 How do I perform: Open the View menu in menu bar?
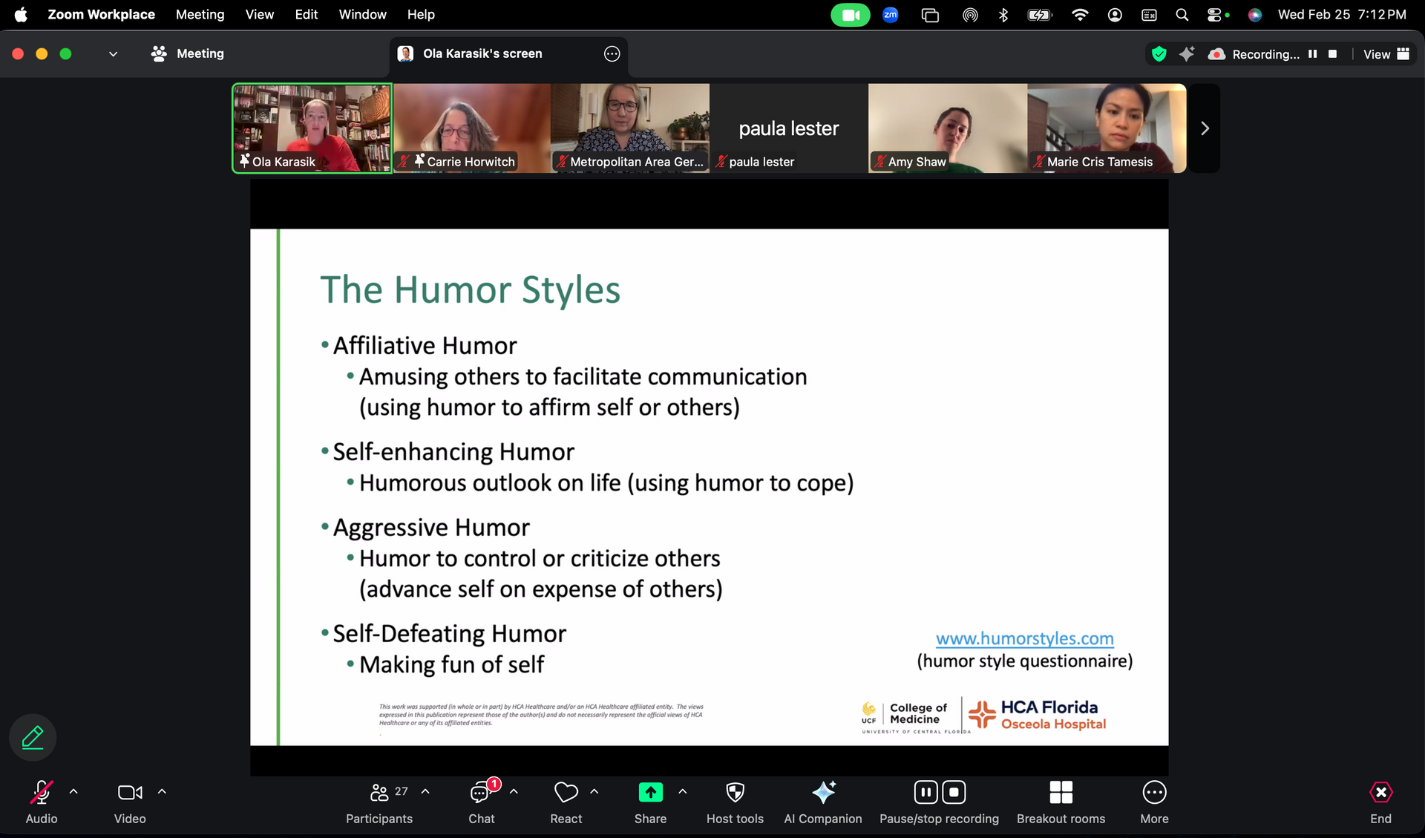click(x=259, y=14)
